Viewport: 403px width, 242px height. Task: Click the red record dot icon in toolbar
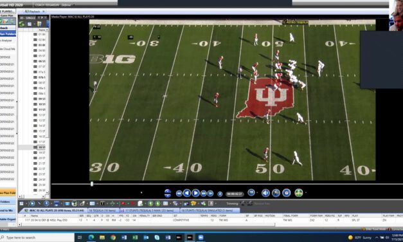coord(123,203)
